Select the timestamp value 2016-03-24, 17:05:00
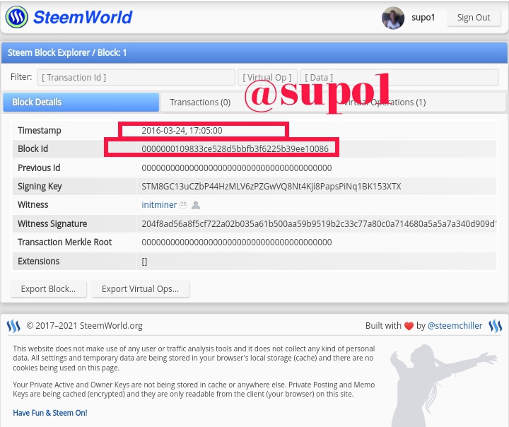The width and height of the screenshot is (509, 427). pos(182,131)
